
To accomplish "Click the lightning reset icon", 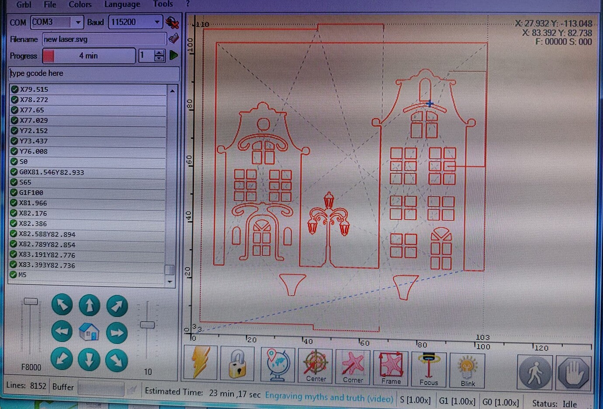I will [x=200, y=364].
